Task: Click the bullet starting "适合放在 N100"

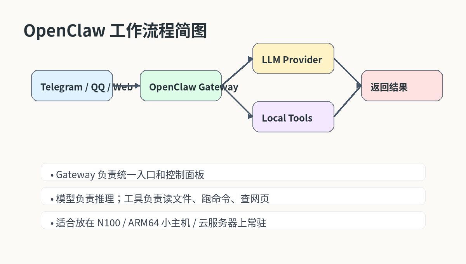Action: (x=233, y=220)
